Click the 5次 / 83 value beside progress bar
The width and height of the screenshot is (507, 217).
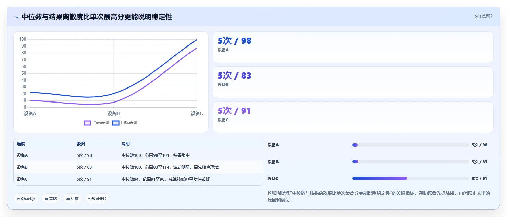(x=480, y=162)
